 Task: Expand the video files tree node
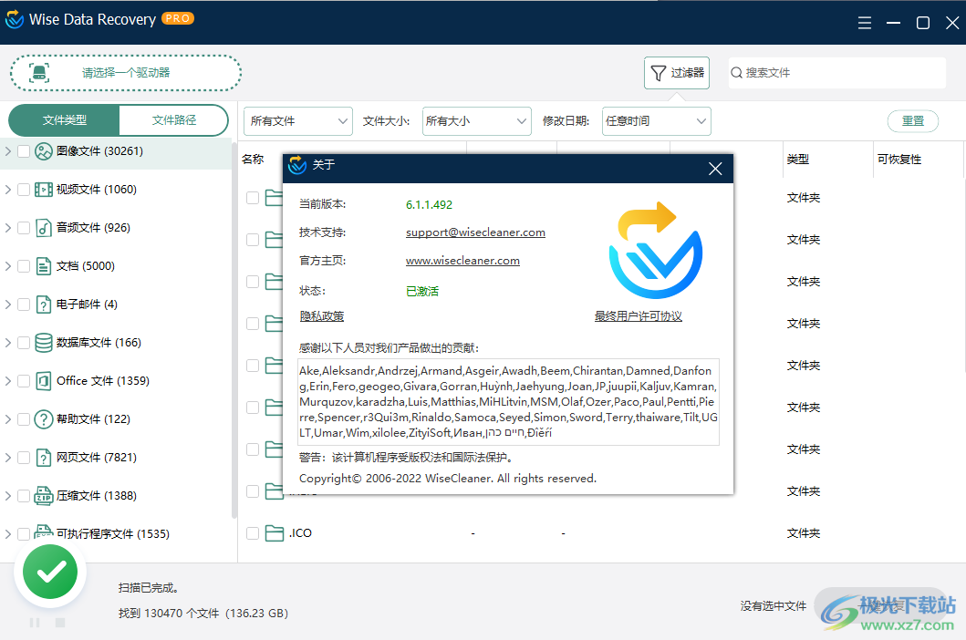click(7, 190)
